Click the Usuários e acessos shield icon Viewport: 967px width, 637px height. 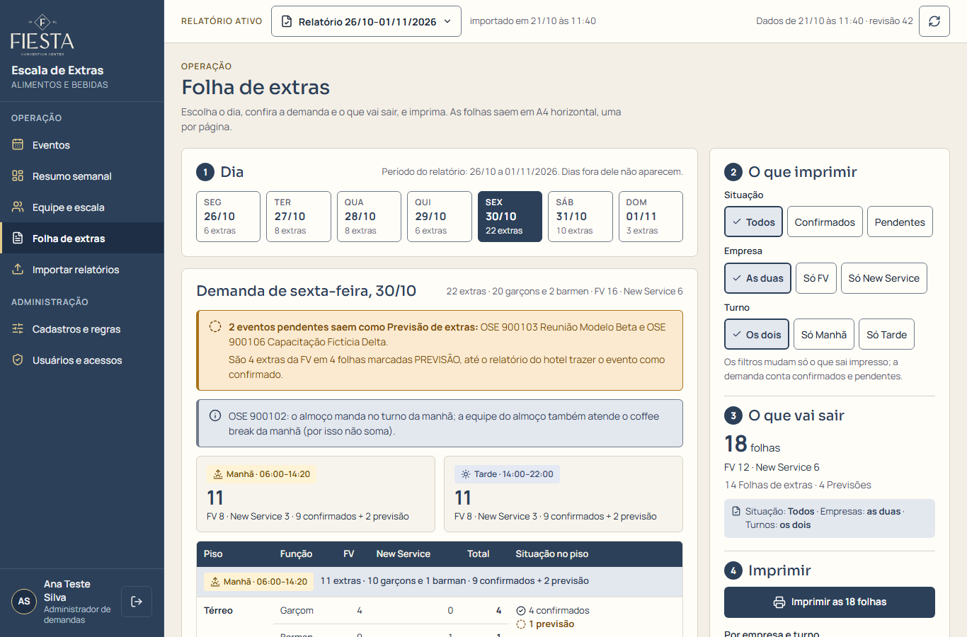coord(18,360)
